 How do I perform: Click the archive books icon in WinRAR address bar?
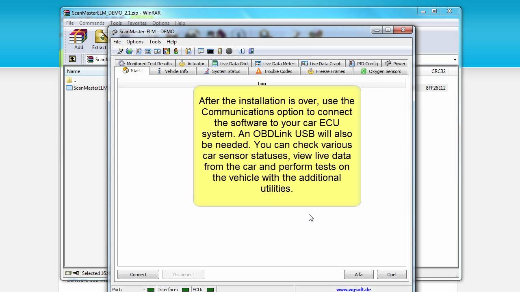pos(90,59)
